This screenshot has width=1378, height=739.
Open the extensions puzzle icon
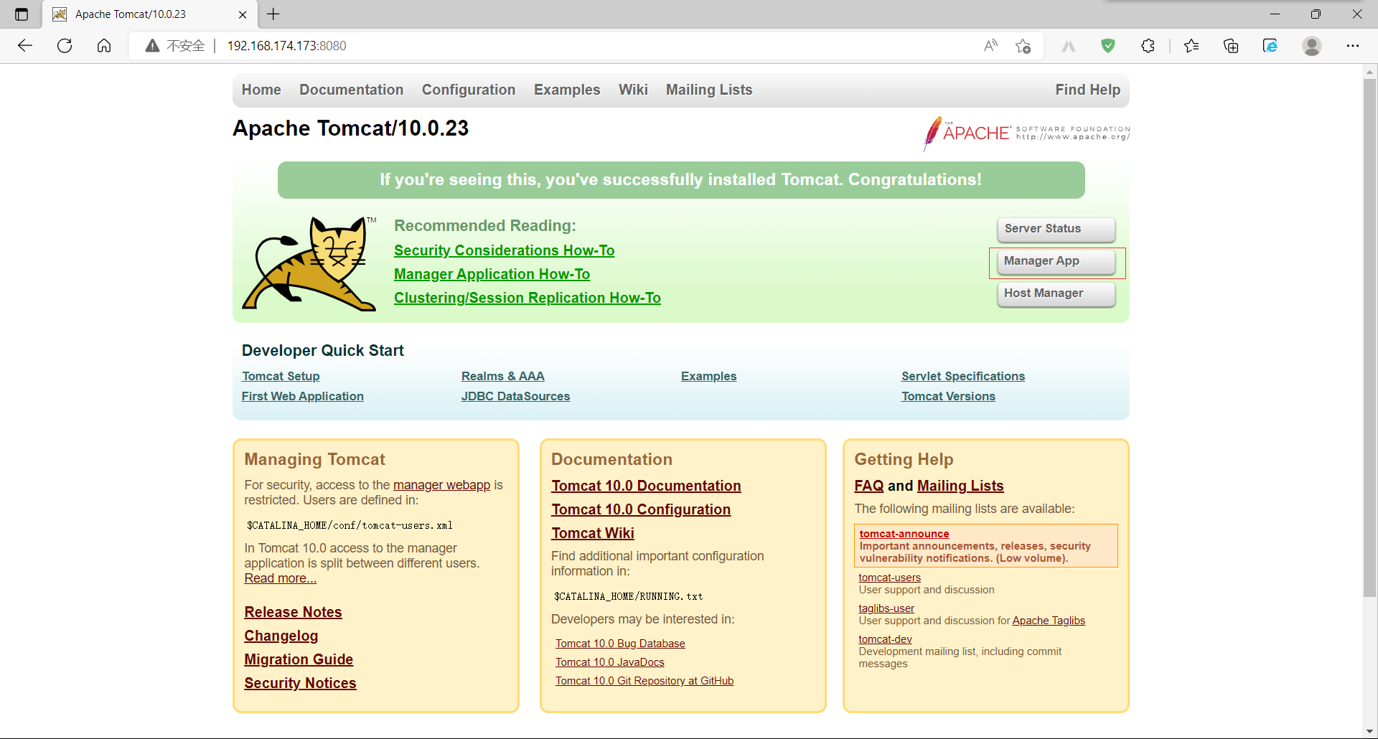click(x=1148, y=46)
